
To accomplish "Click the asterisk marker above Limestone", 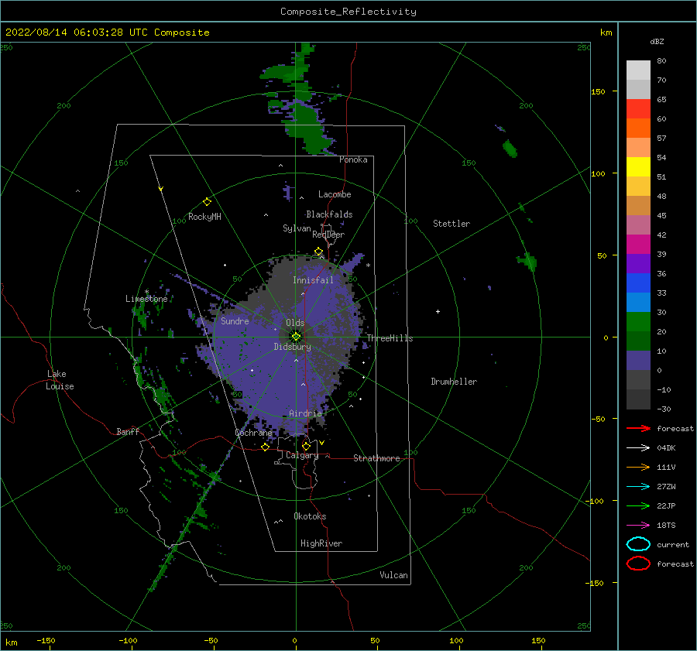I will click(146, 292).
